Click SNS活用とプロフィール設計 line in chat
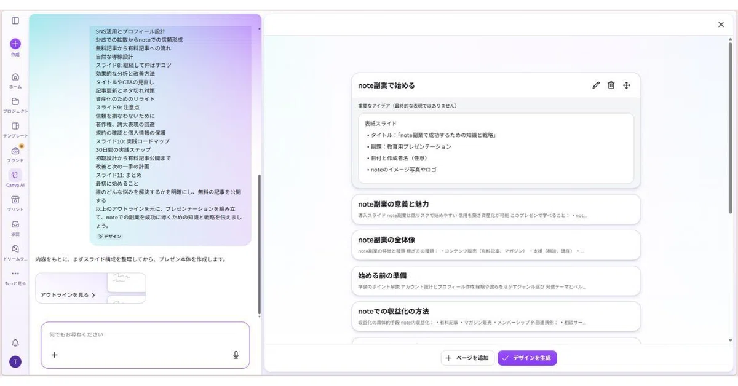This screenshot has height=386, width=738. point(130,31)
